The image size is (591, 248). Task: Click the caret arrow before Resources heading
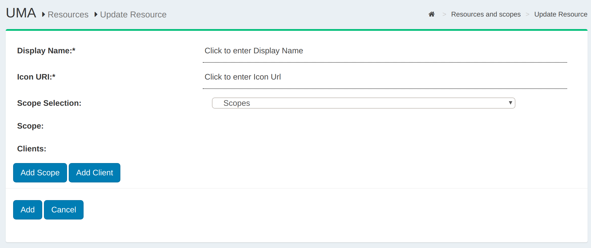click(43, 14)
